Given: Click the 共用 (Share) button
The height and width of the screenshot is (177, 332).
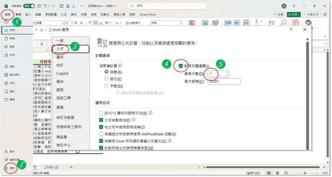Looking at the screenshot, I should [x=294, y=14].
